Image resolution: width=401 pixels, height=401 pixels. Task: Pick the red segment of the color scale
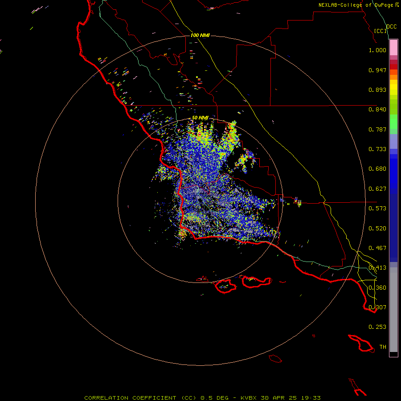point(393,66)
